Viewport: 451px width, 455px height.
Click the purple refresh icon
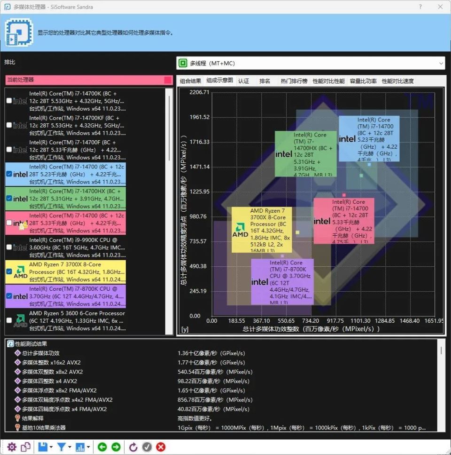pos(133,447)
